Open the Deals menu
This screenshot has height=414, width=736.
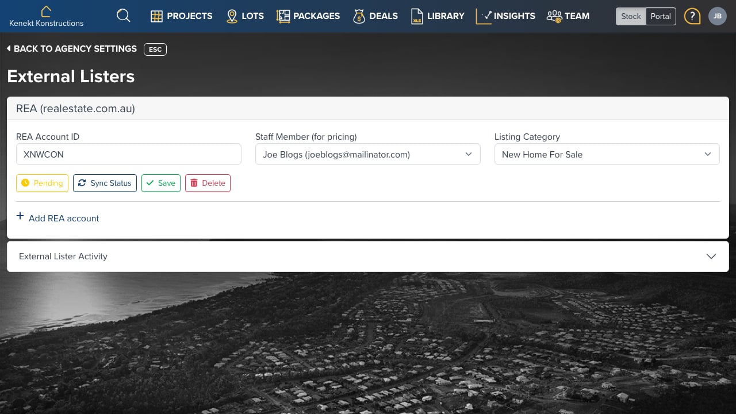click(375, 16)
